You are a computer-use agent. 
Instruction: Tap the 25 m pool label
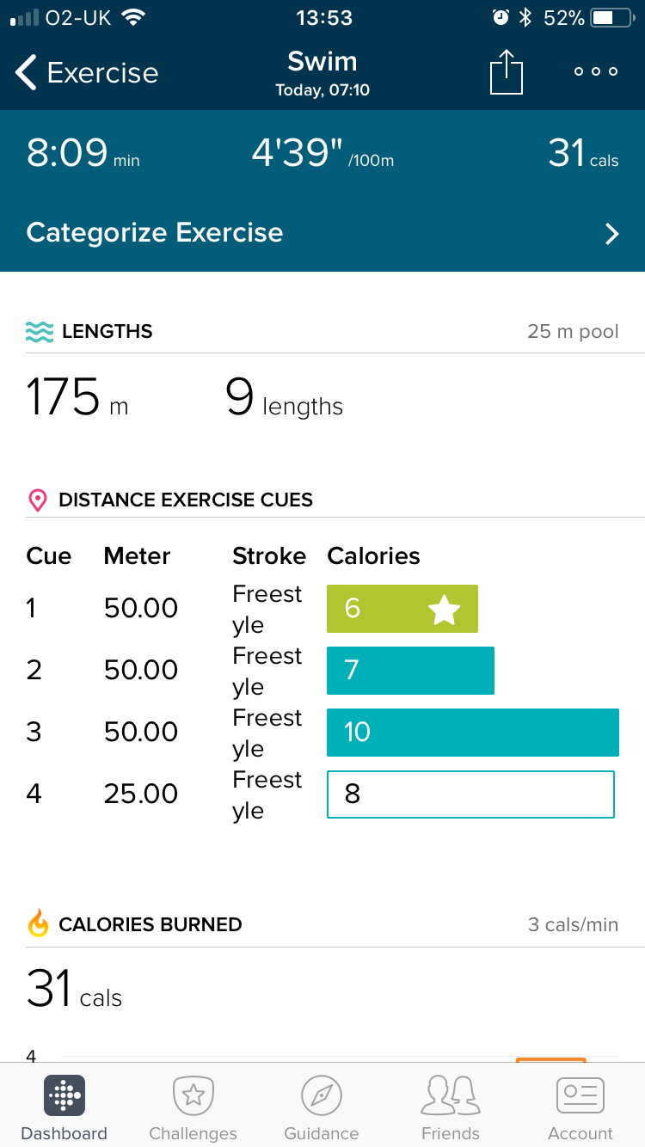(573, 332)
